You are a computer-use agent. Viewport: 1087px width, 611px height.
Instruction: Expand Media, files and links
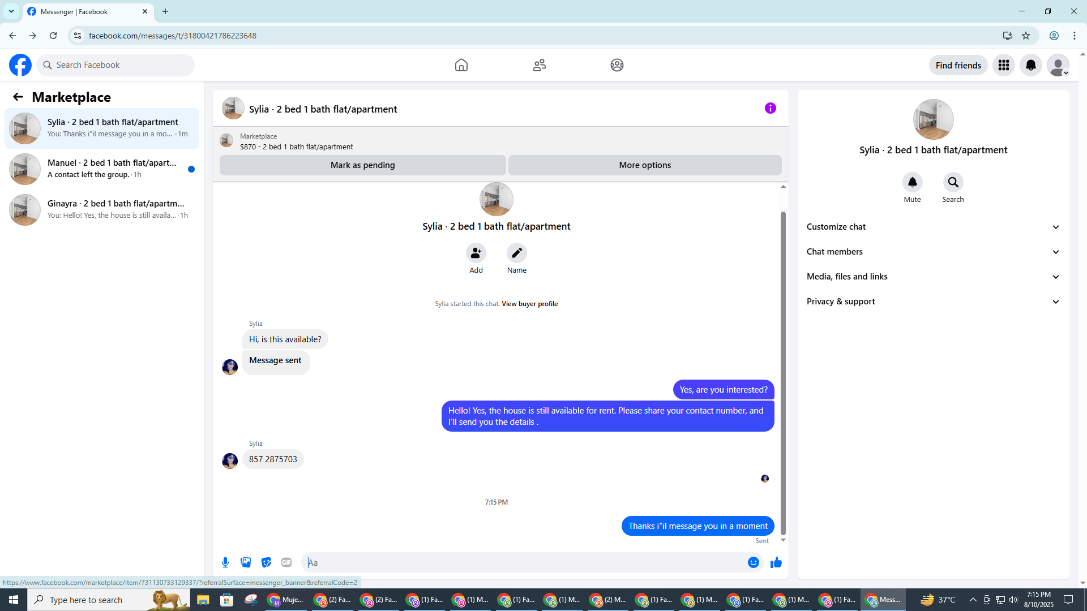coord(932,277)
